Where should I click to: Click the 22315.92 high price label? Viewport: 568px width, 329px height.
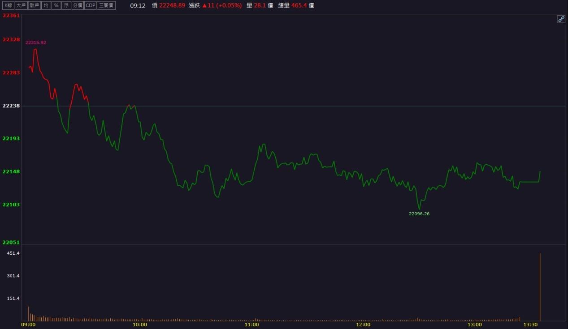(36, 43)
